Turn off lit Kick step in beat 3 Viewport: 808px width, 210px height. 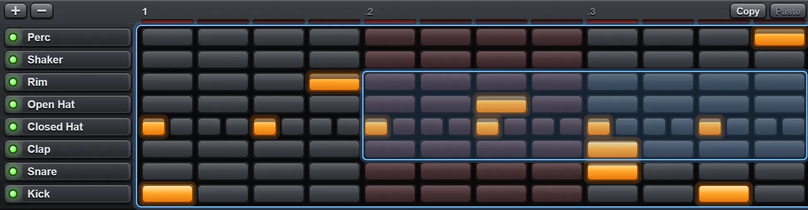coord(724,194)
